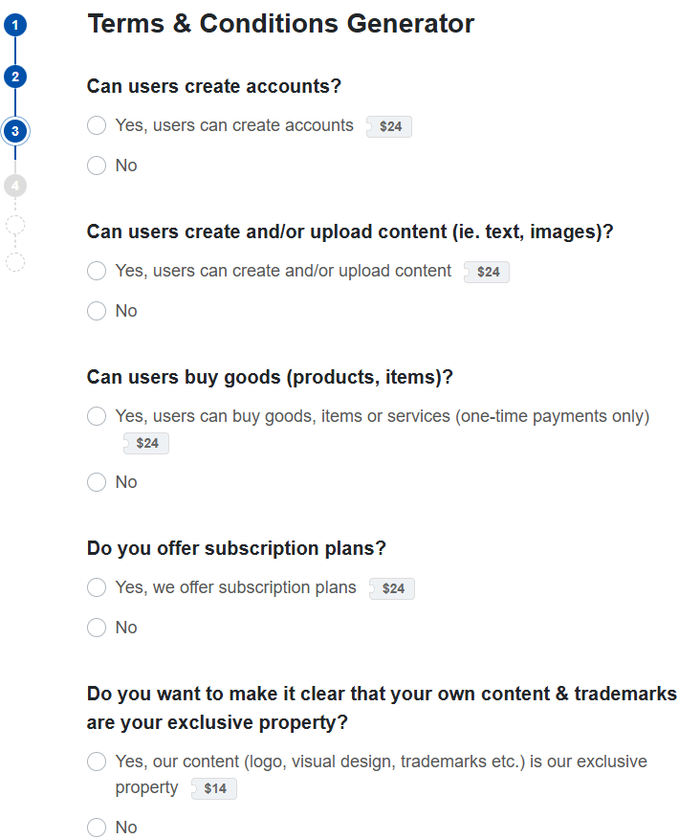Screen dimensions: 679x839
Task: Click the $14 price tag for exclusive property
Action: (215, 789)
